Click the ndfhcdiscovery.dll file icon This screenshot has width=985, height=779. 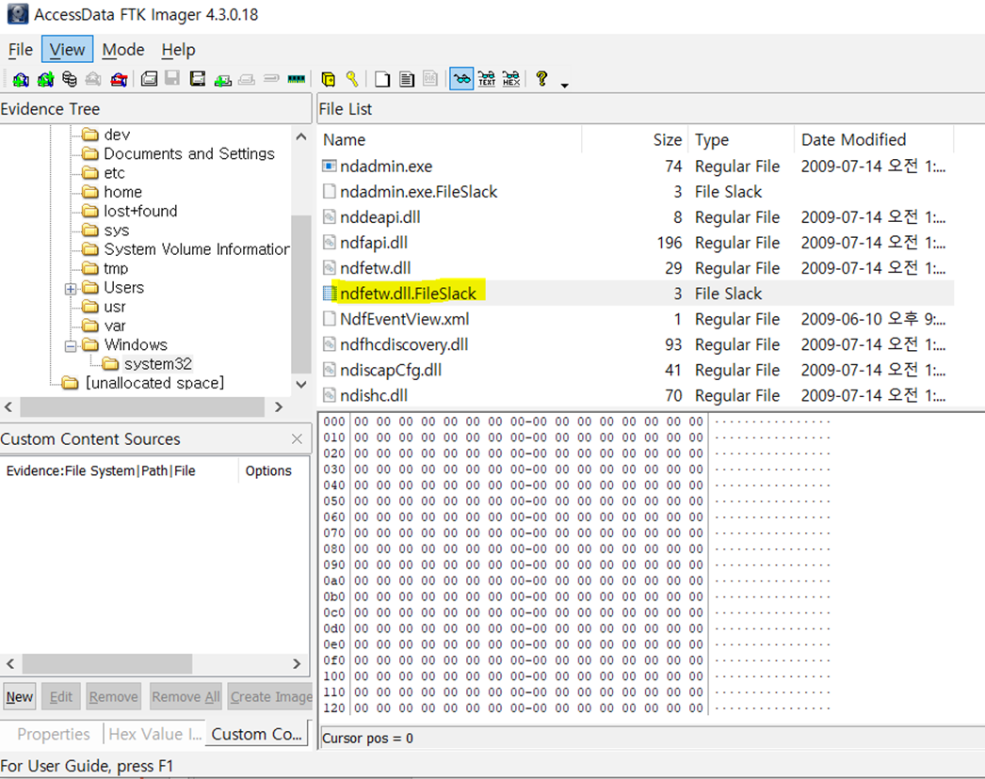330,344
